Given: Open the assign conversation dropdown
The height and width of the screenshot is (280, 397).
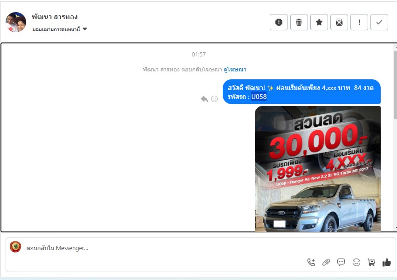Looking at the screenshot, I should click(x=60, y=29).
